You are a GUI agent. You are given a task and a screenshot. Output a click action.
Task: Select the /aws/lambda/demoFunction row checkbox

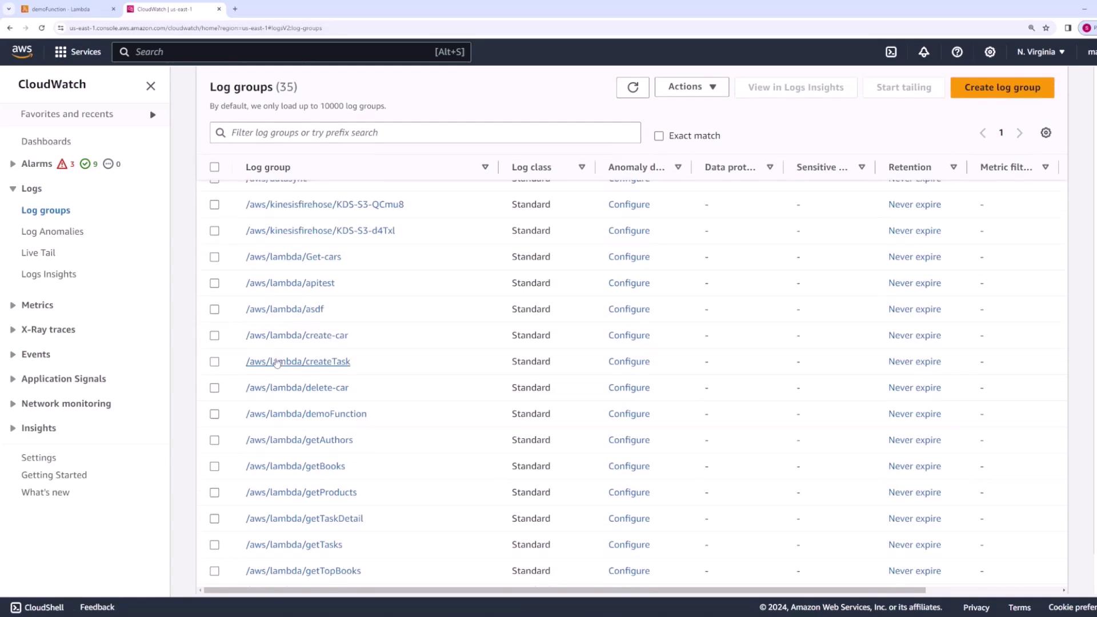pos(214,414)
